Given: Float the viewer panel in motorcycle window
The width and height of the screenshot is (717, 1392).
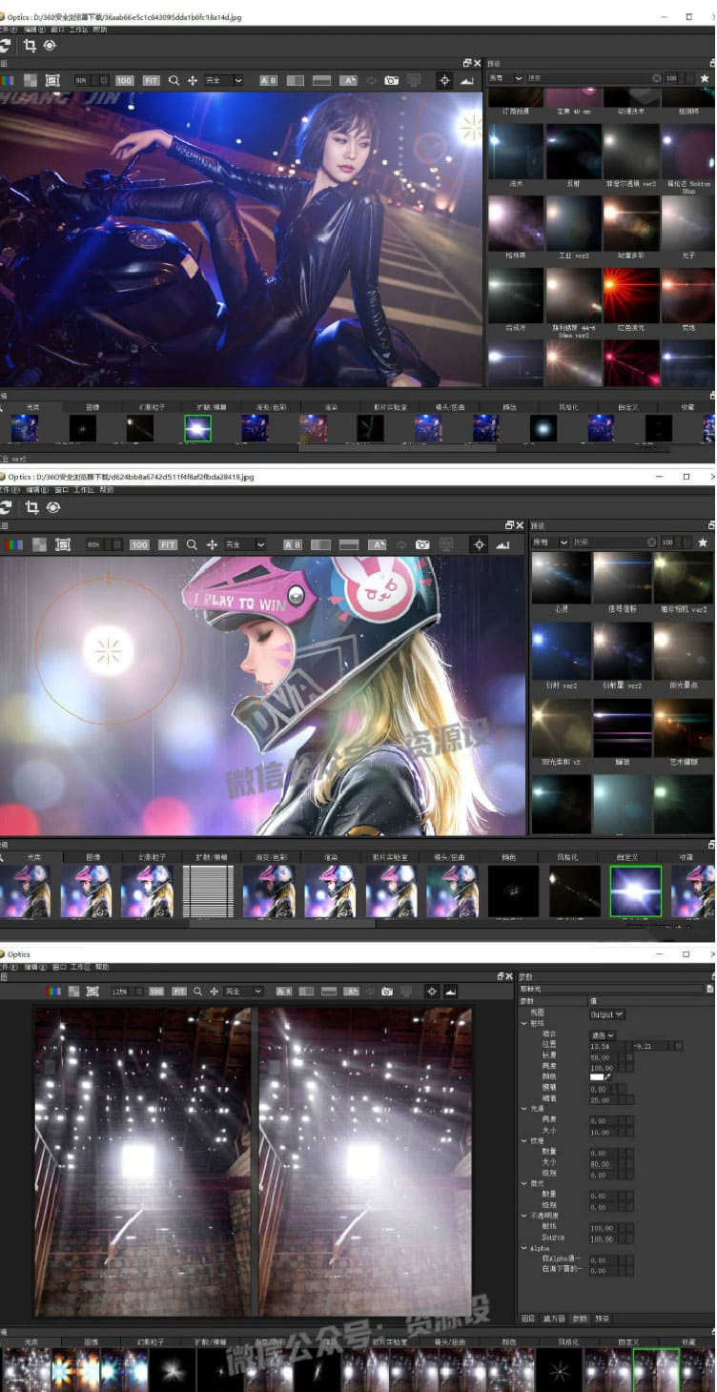Looking at the screenshot, I should click(467, 63).
